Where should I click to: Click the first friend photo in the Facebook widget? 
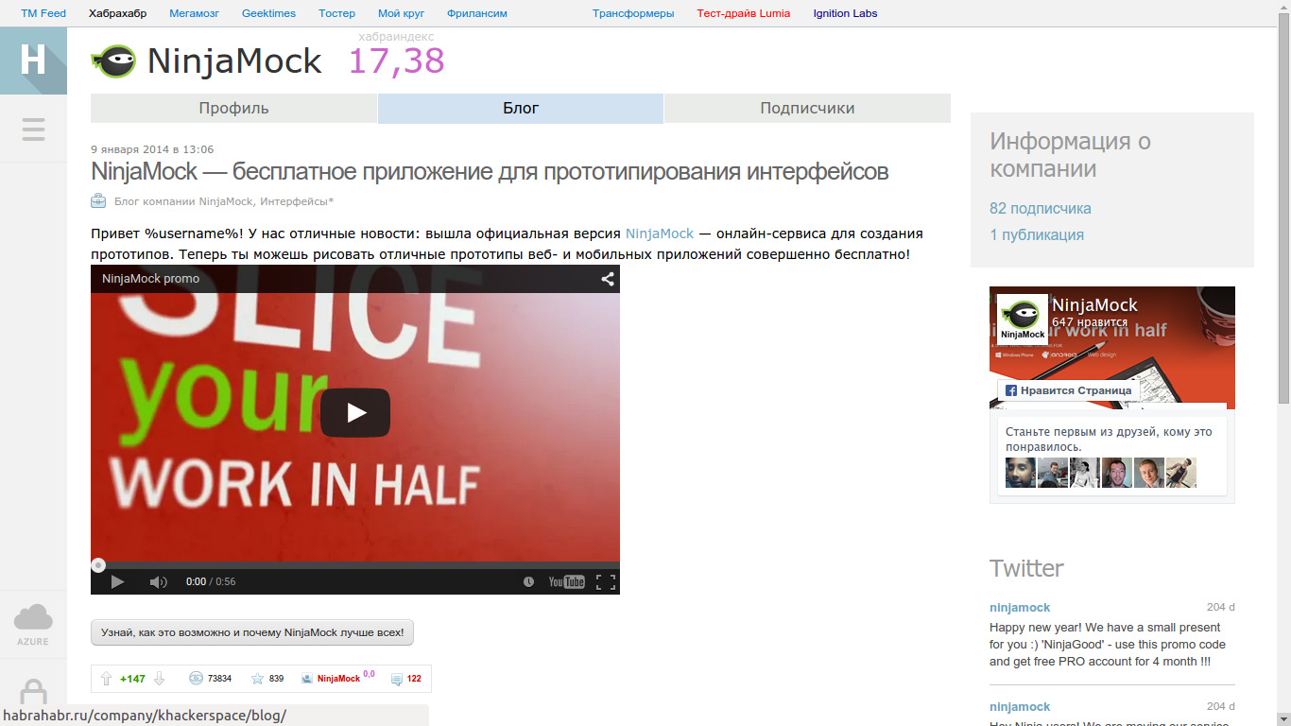1021,473
